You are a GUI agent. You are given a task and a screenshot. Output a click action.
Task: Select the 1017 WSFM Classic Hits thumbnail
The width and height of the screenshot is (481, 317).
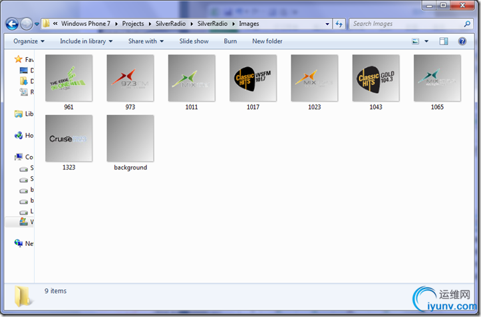pyautogui.click(x=253, y=78)
